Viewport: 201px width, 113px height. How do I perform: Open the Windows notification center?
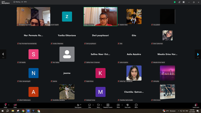pos(198,111)
